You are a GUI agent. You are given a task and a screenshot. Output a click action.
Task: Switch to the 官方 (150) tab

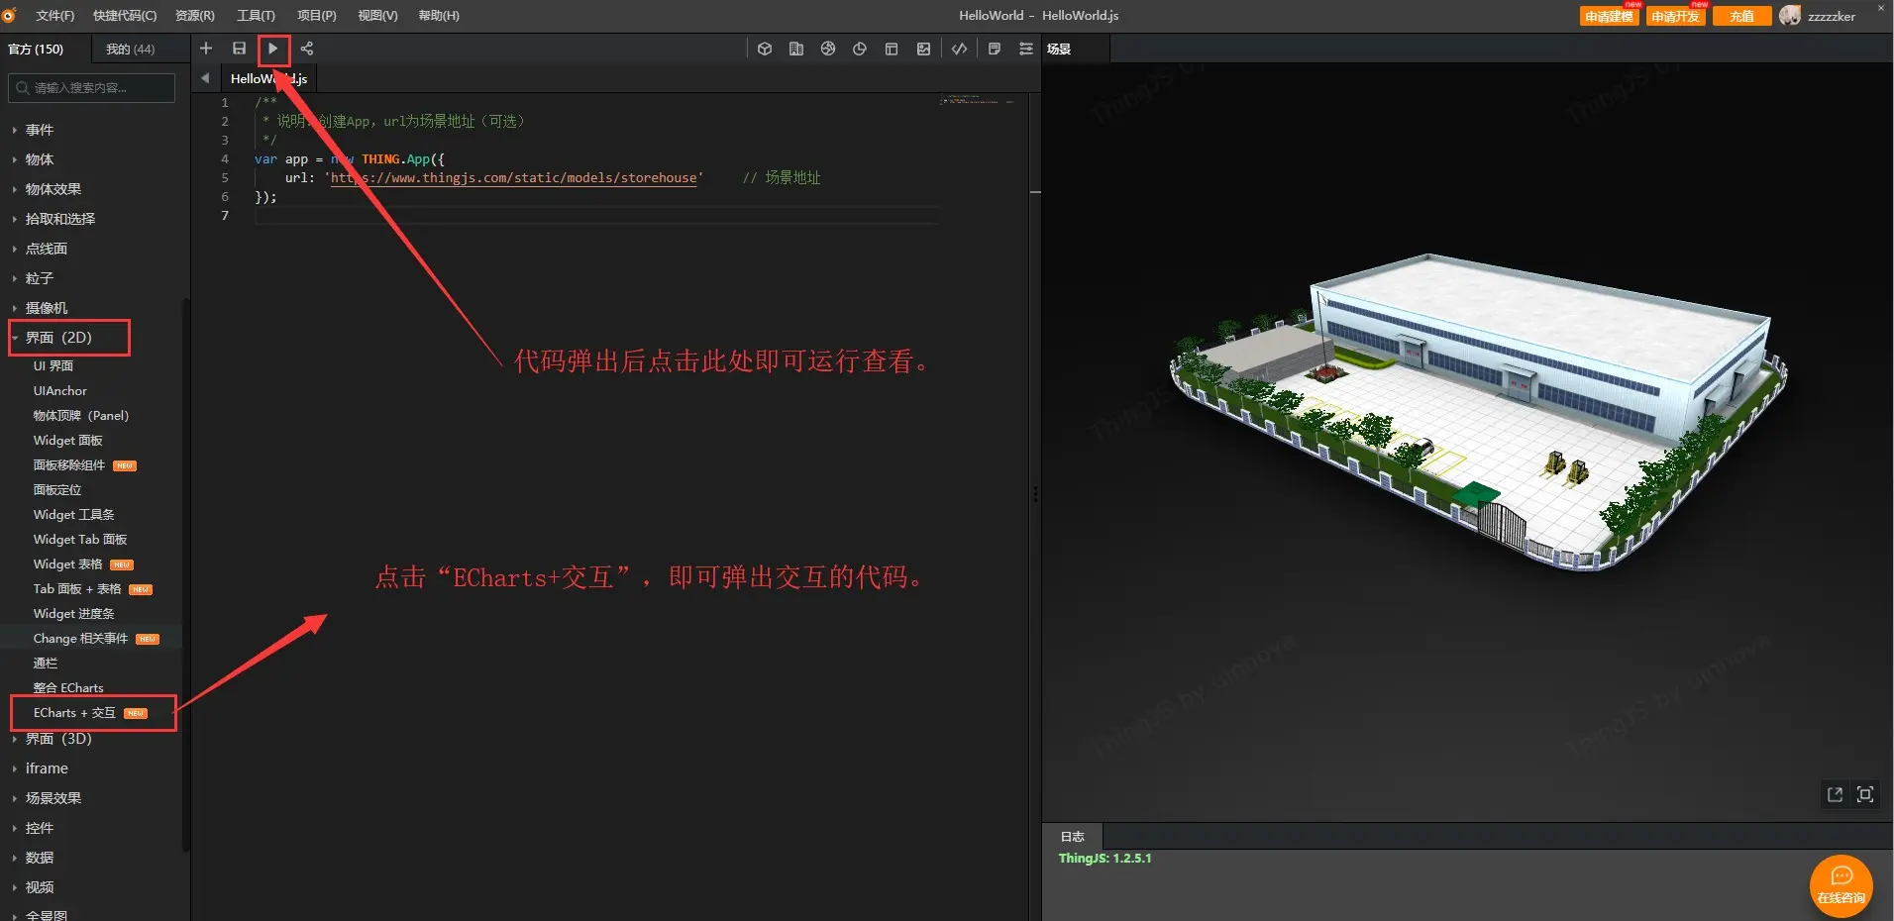(x=36, y=49)
